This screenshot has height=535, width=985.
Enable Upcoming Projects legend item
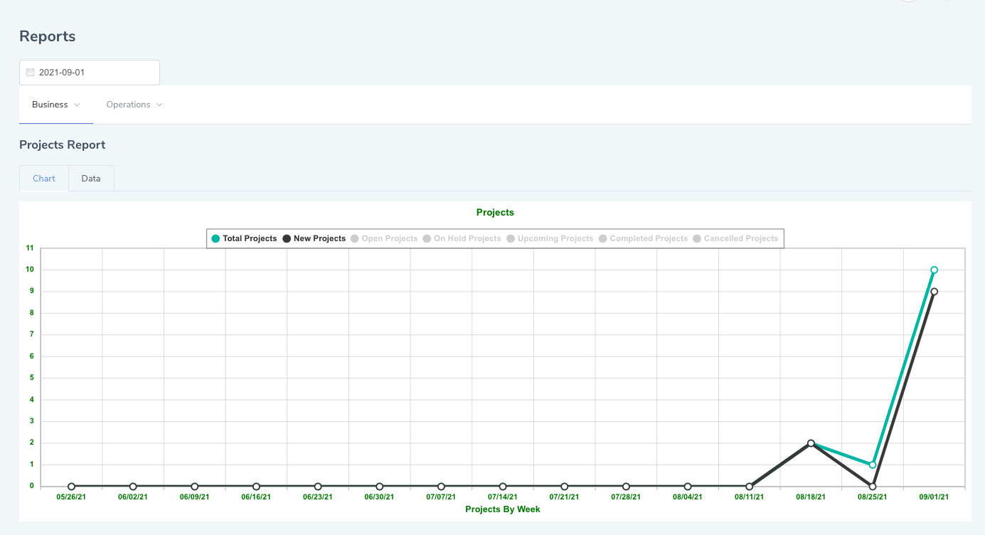(x=549, y=238)
